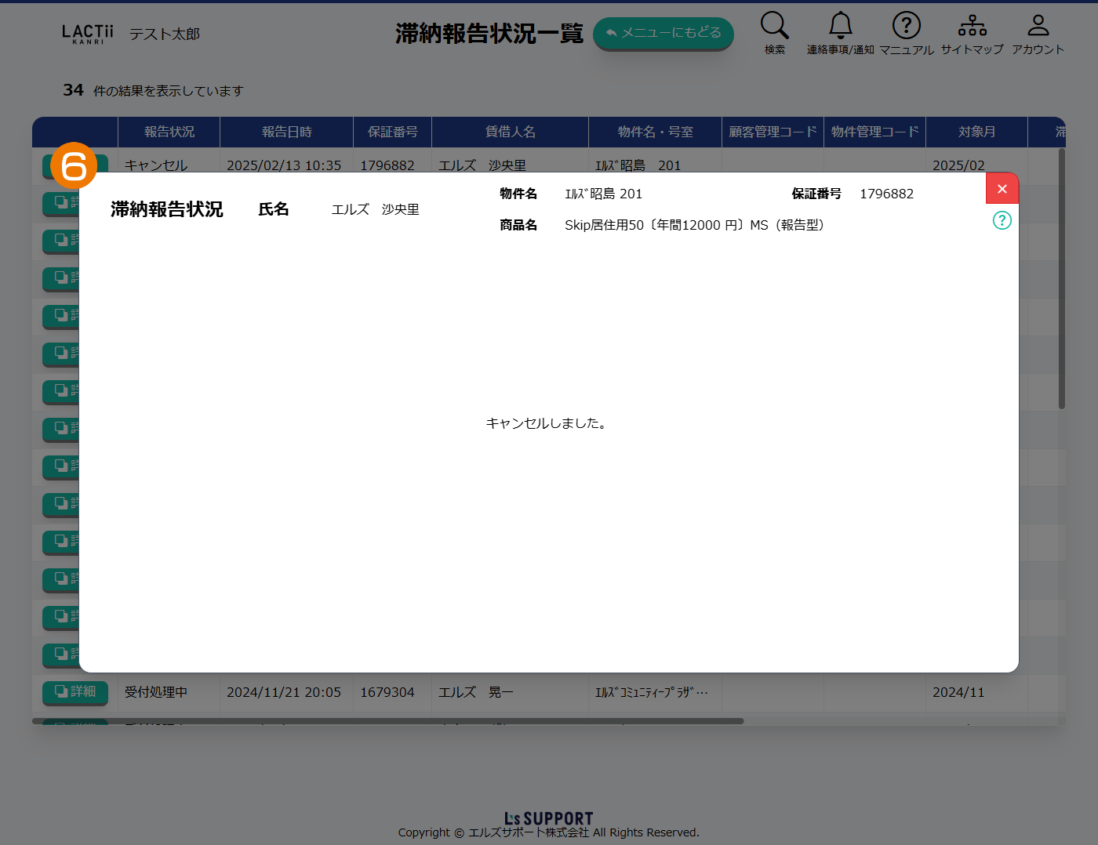Click the search magnifier icon
This screenshot has width=1098, height=845.
click(774, 26)
